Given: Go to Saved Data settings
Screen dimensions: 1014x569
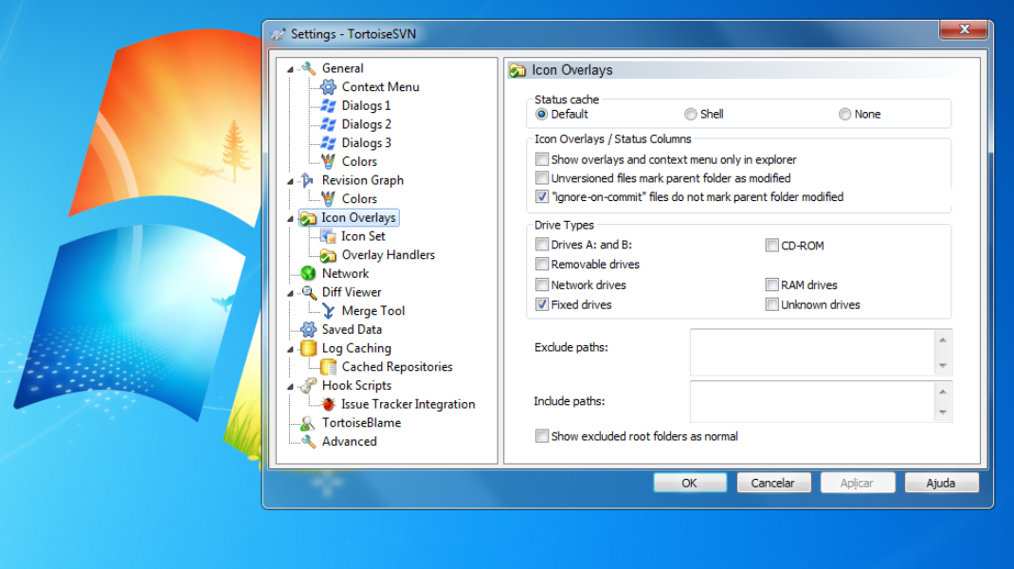Looking at the screenshot, I should tap(352, 329).
